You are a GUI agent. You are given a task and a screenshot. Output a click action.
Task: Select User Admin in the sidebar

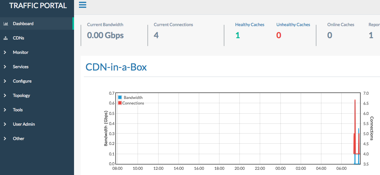[x=37, y=124]
